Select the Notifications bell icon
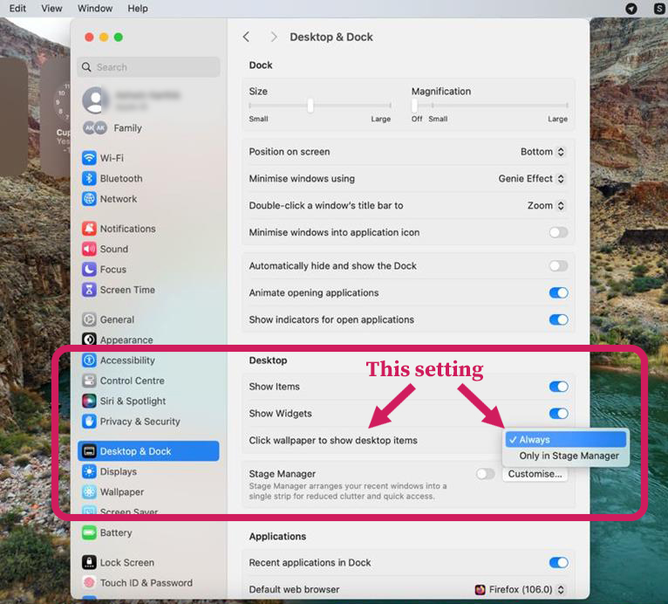Viewport: 668px width, 604px height. pos(89,229)
